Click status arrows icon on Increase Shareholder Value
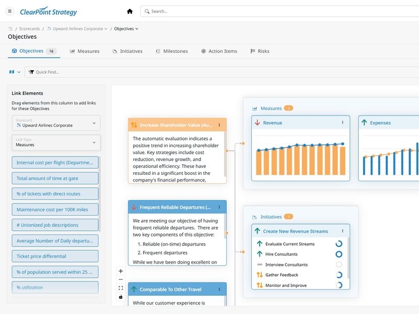 (x=134, y=125)
